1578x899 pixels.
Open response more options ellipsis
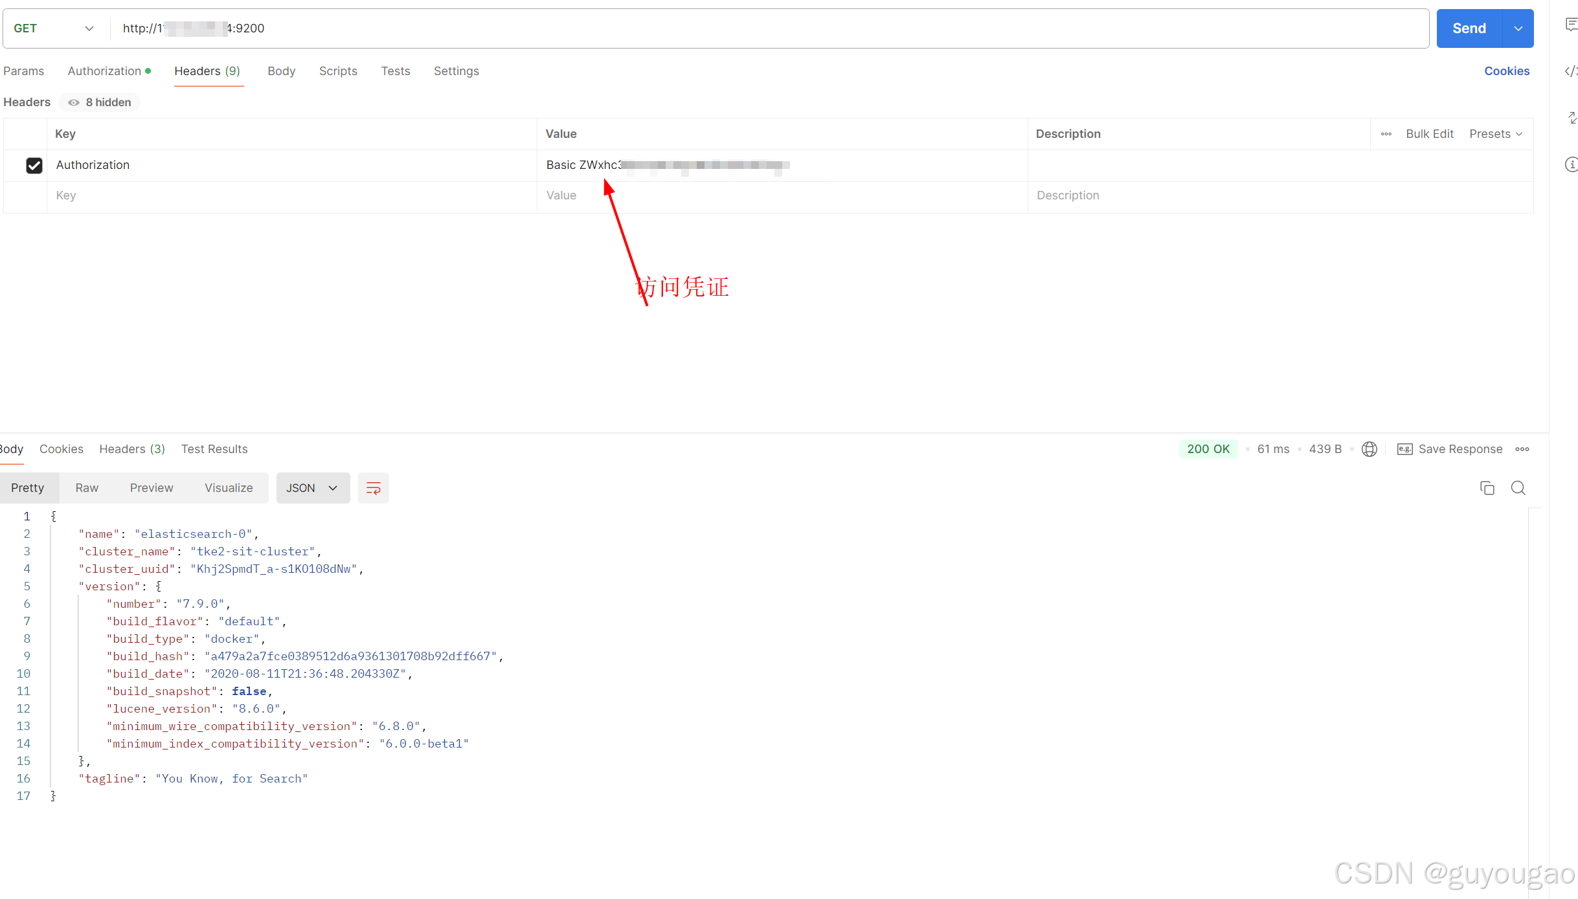click(x=1522, y=449)
